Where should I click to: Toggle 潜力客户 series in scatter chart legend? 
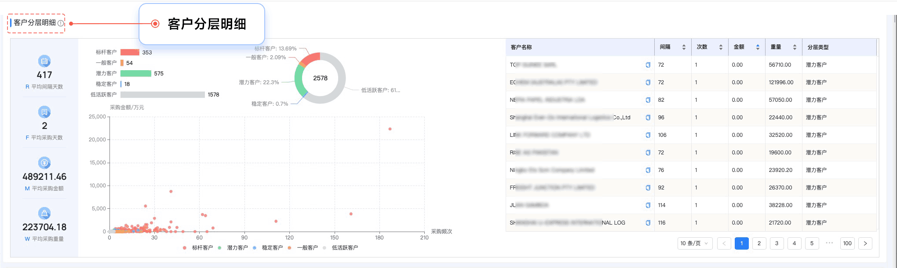[233, 248]
